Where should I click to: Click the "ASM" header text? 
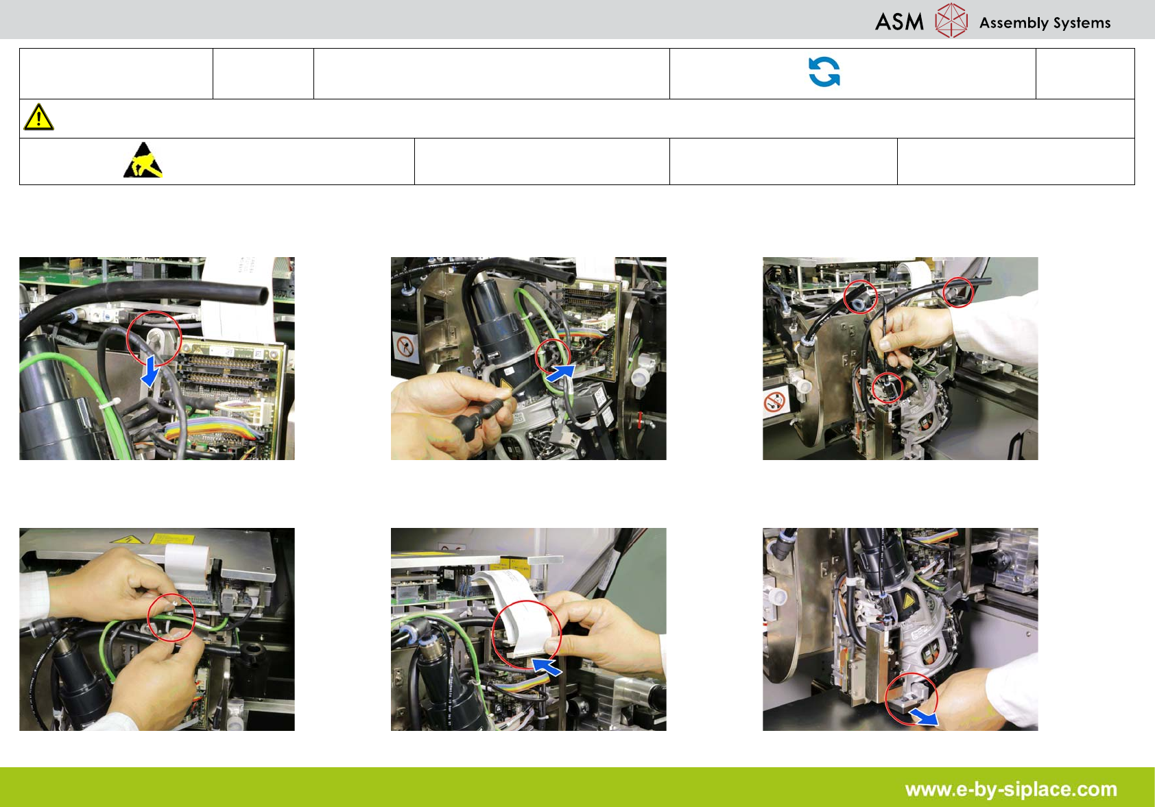pos(900,22)
